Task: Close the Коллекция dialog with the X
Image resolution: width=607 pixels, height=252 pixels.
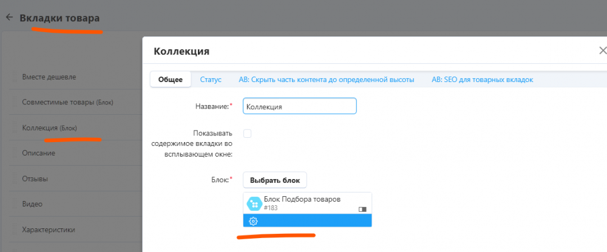Action: tap(602, 50)
